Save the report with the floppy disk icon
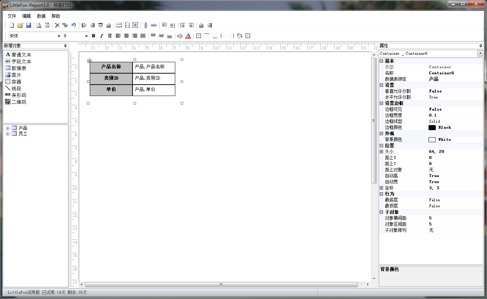Viewport: 487px width, 299px height. point(29,25)
